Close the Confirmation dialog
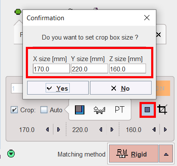177x166 pixels. tap(147, 18)
